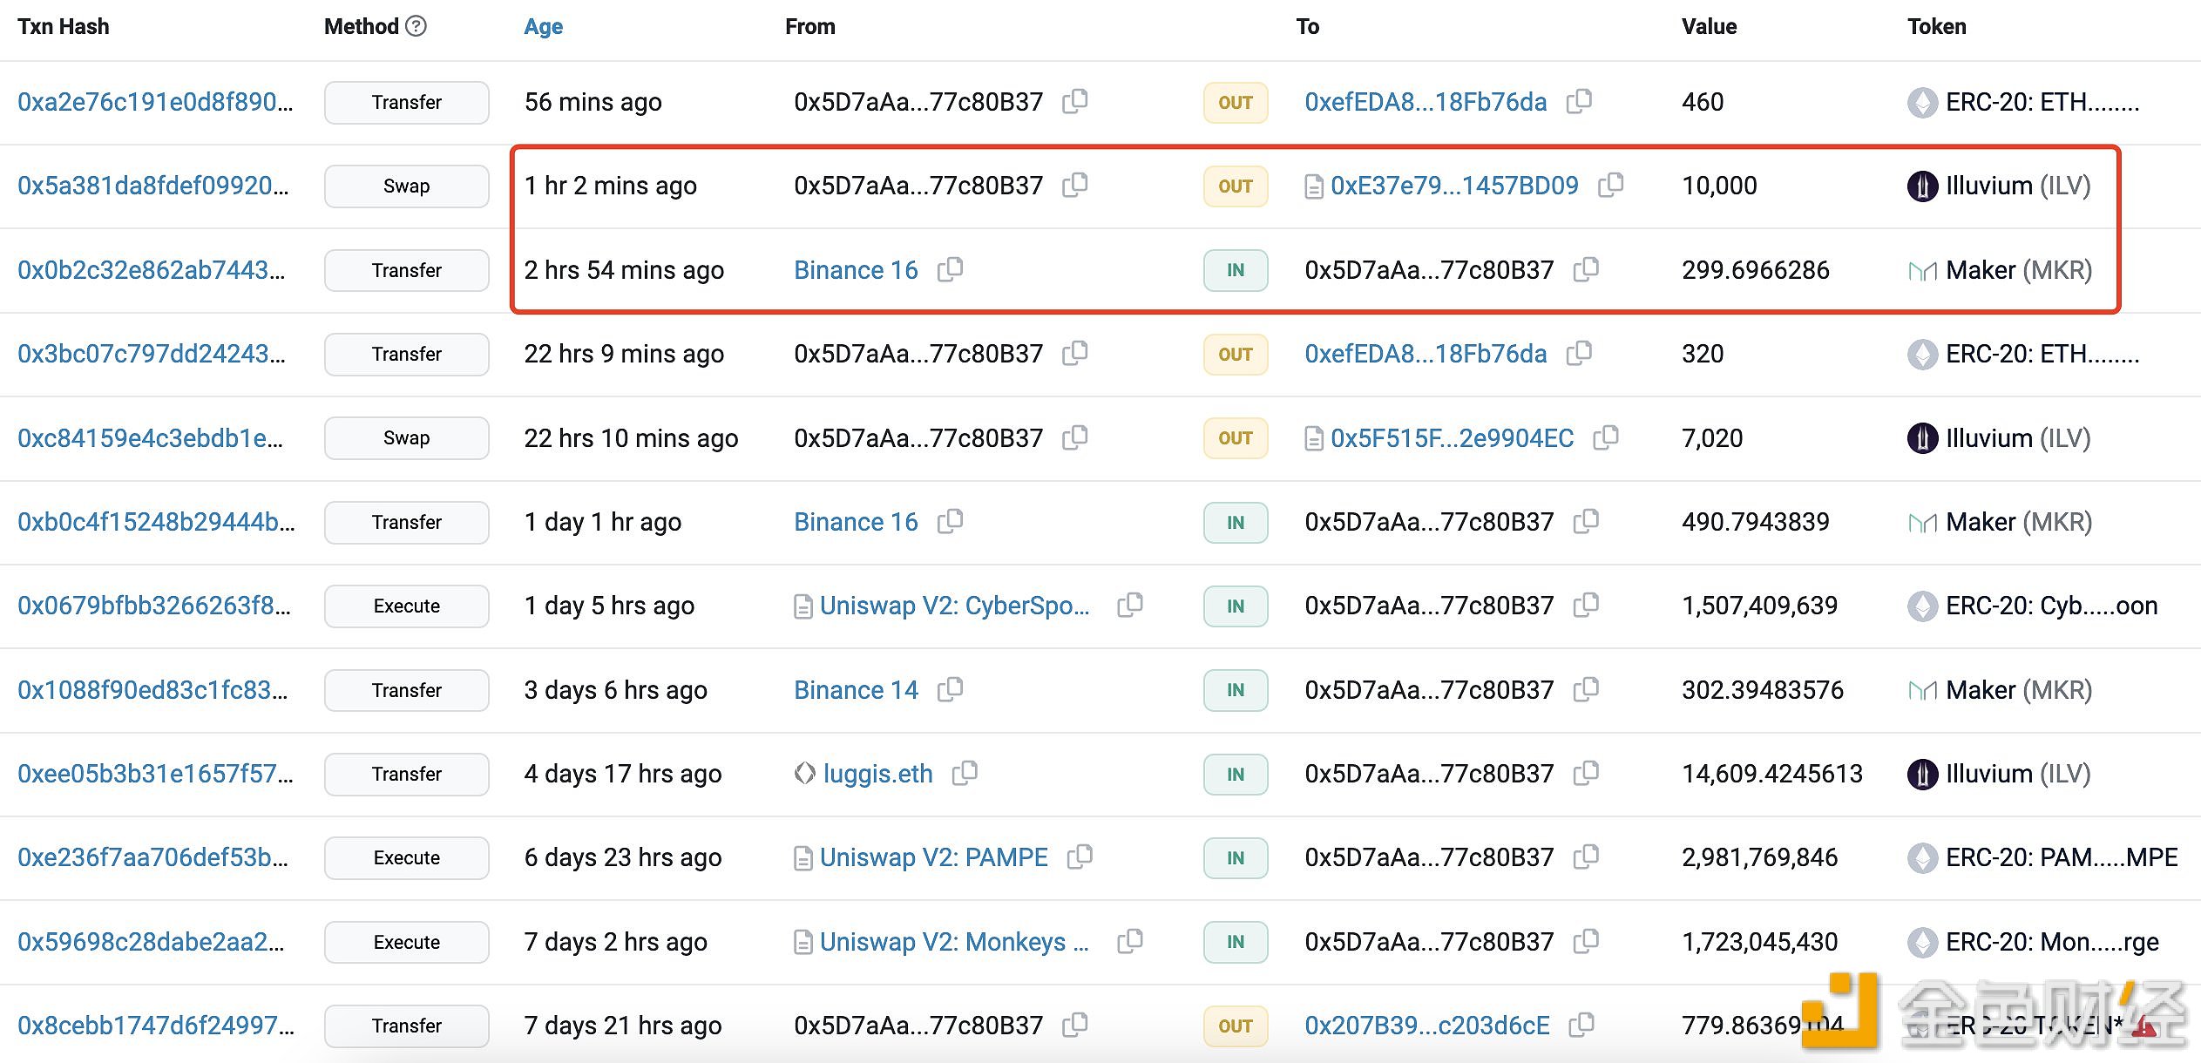Viewport: 2201px width, 1063px height.
Task: Copy From address in 1 hr 2 mins row
Action: pos(1075,185)
